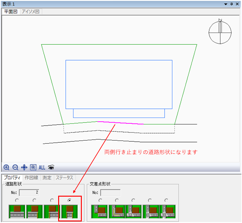Click the zoom out magnifier icon
The image size is (242, 223).
(x=15, y=167)
